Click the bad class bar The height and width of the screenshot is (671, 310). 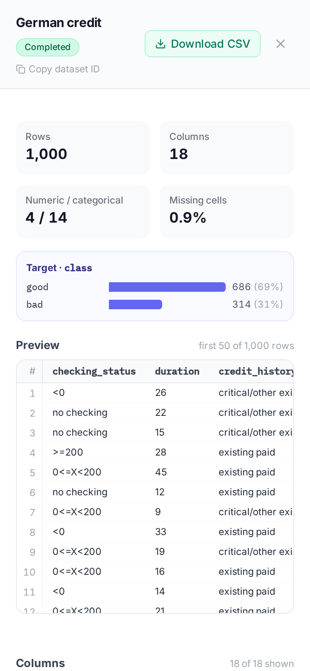[136, 304]
